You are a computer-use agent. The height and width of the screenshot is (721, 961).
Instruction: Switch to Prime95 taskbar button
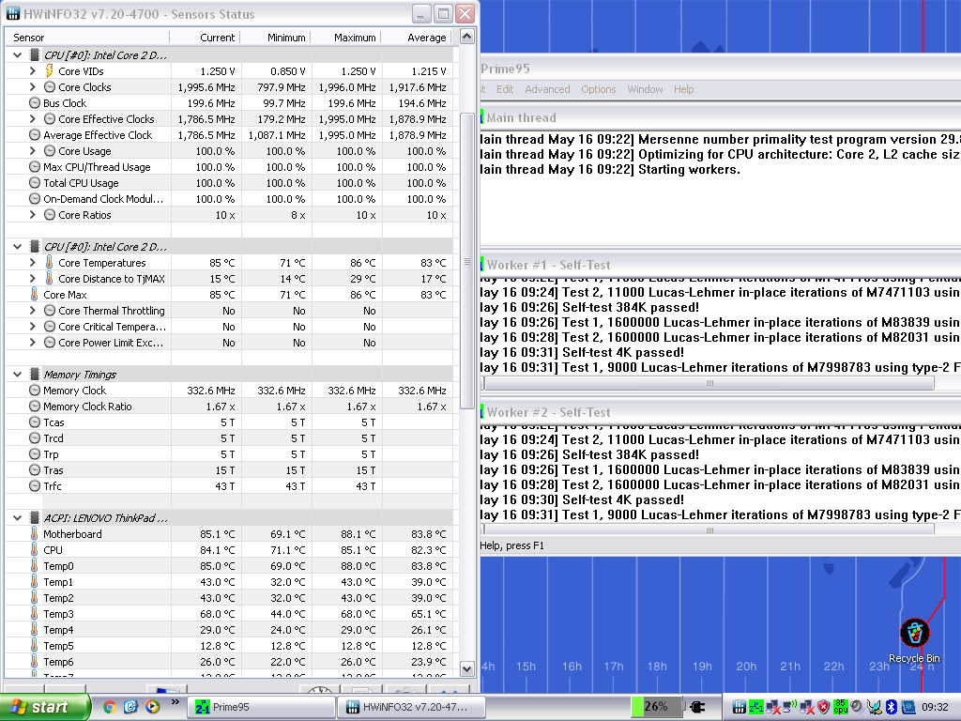point(264,707)
